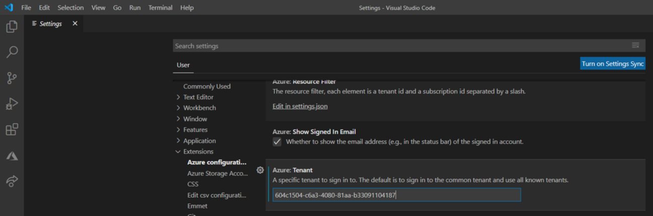Open the Run and Debug view

point(12,104)
